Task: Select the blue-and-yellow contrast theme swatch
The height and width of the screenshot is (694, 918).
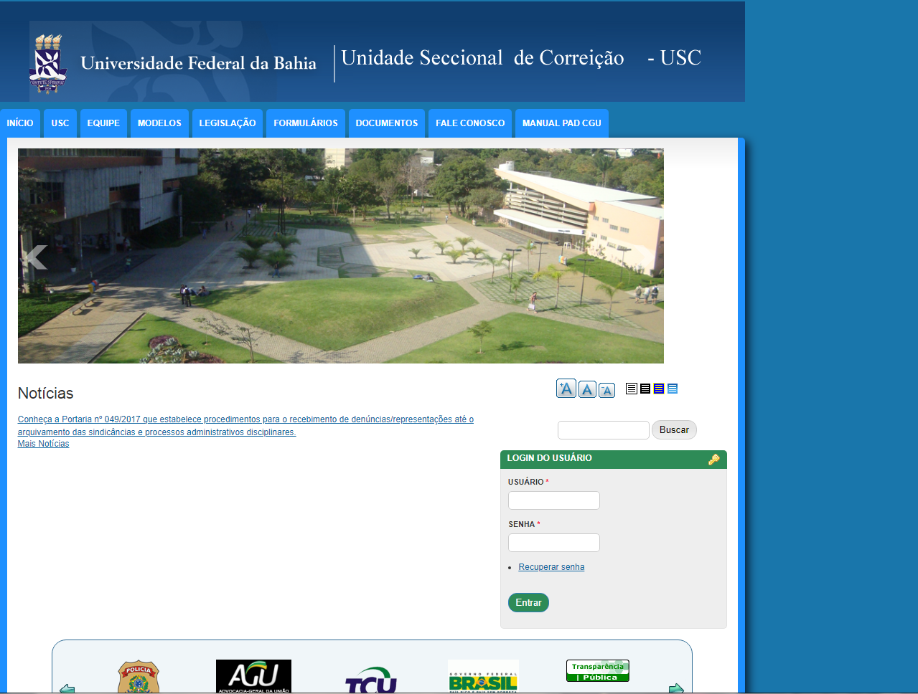Action: coord(659,389)
